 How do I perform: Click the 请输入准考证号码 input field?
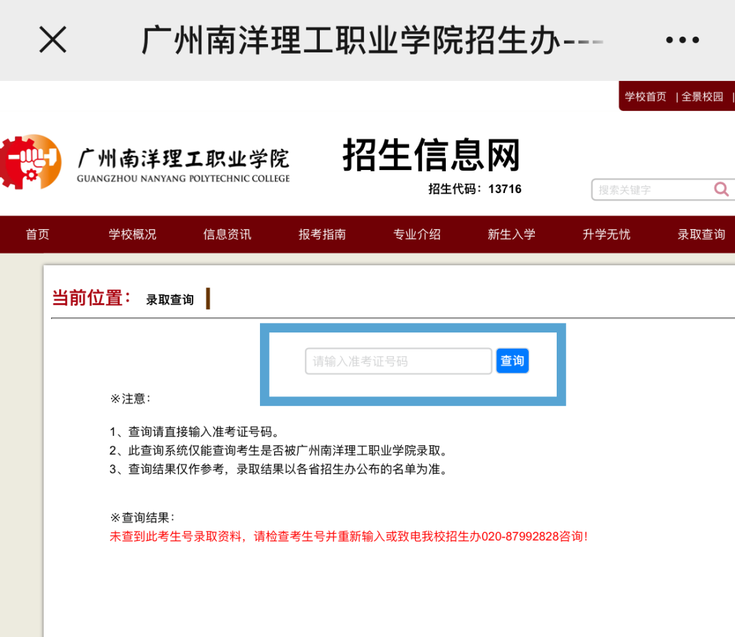[397, 361]
